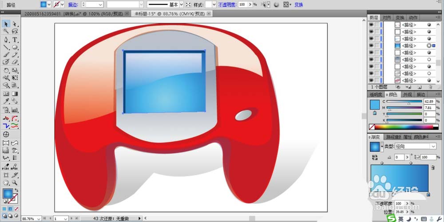Click the delete gradient stop trash icon
444x222 pixels.
click(432, 168)
